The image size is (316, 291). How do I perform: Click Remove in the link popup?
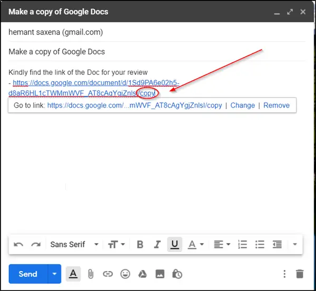tap(276, 105)
